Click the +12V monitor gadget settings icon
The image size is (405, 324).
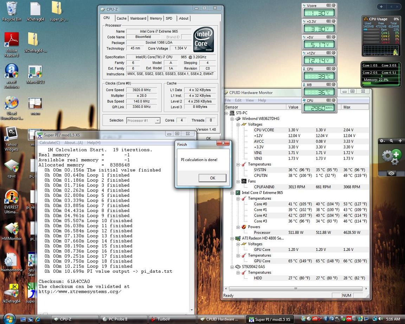pyautogui.click(x=329, y=53)
